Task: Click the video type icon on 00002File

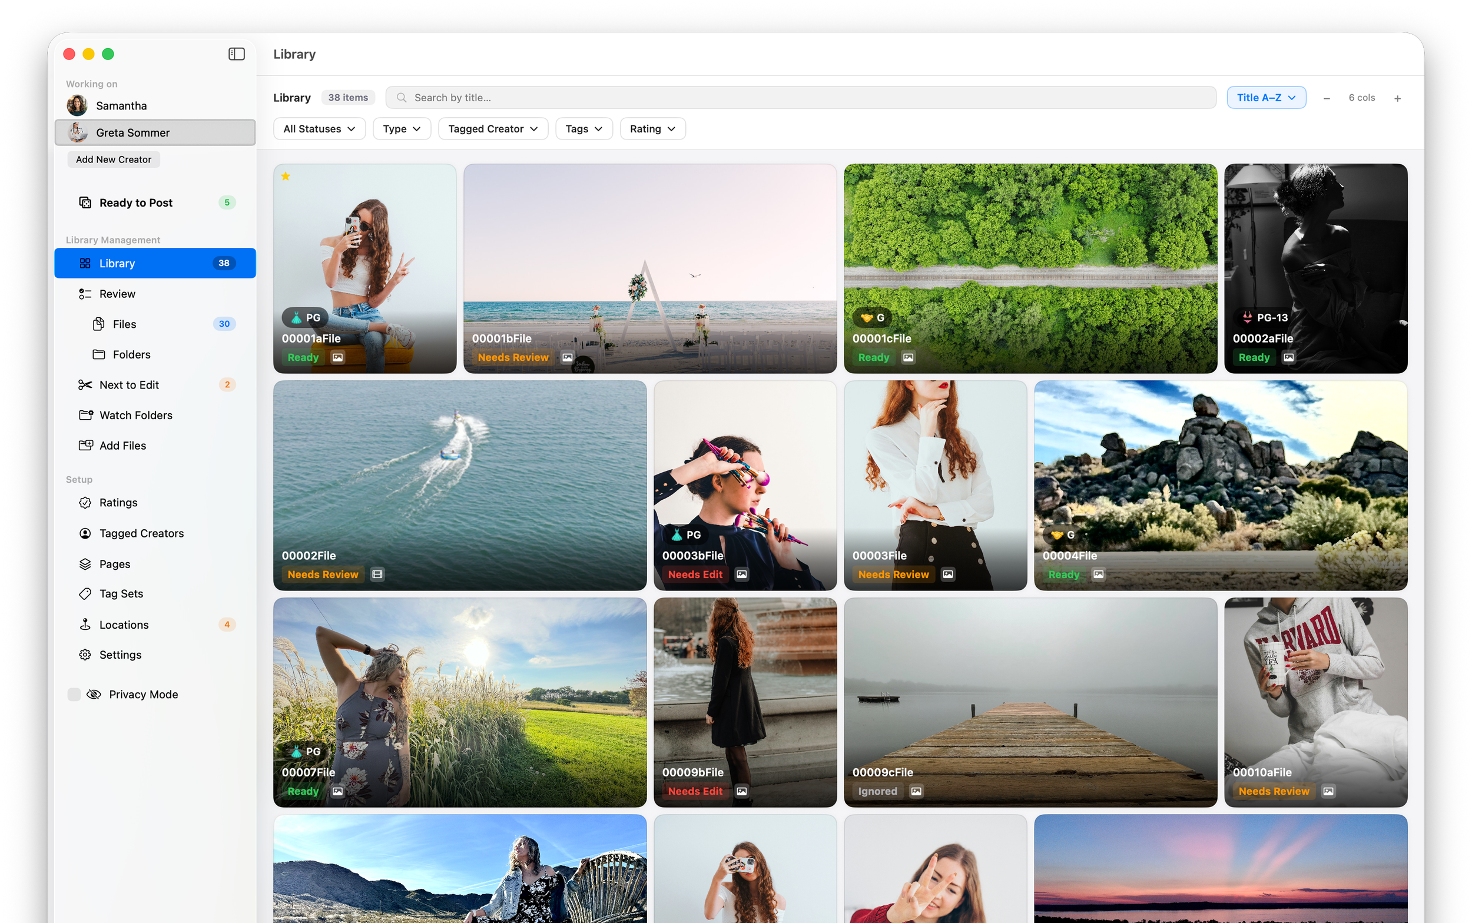Action: pos(377,575)
